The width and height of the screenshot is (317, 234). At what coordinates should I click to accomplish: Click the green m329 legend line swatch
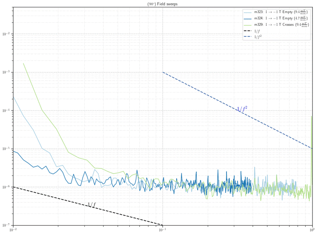pyautogui.click(x=248, y=25)
